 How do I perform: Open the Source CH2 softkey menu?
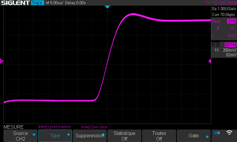[20, 136]
